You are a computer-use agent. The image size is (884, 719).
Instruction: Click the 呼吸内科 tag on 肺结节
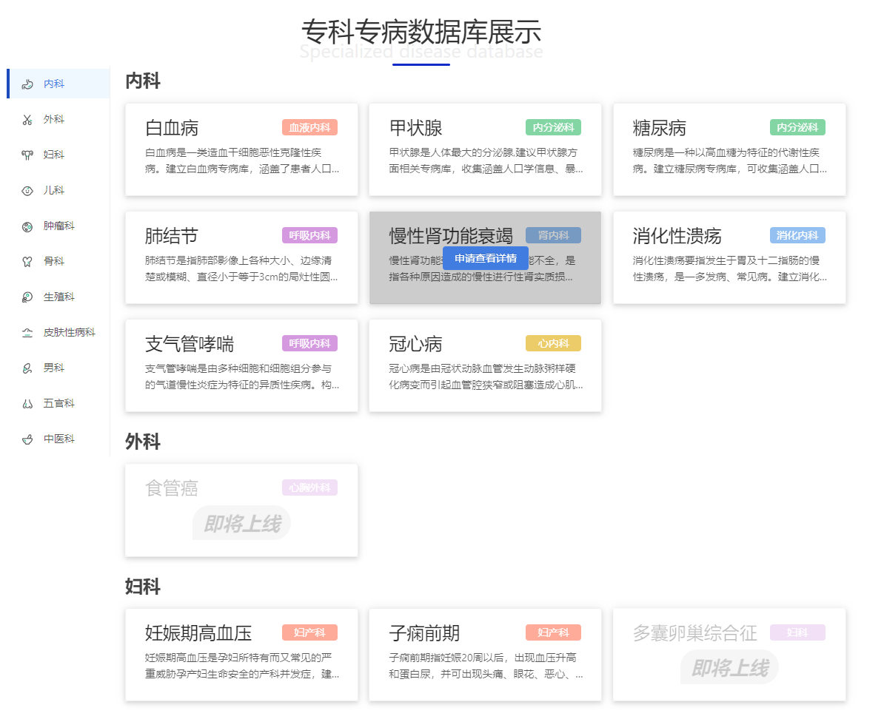(x=309, y=235)
